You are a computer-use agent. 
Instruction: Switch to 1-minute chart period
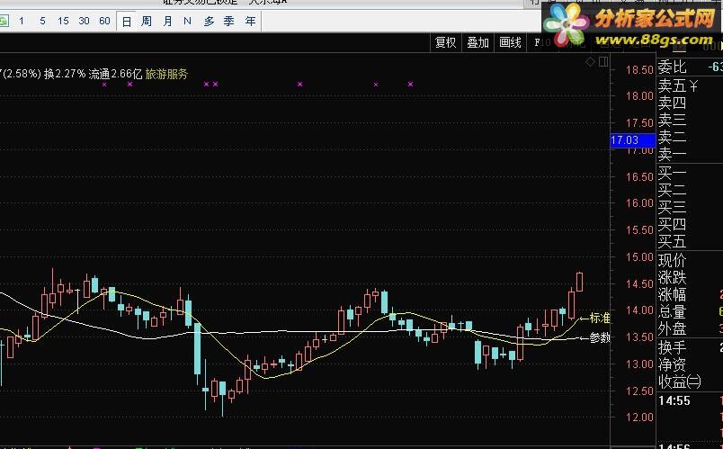22,22
